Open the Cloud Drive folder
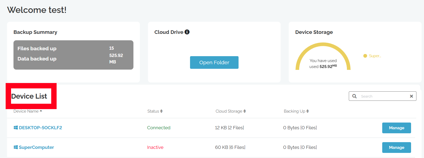The width and height of the screenshot is (424, 158). (214, 62)
